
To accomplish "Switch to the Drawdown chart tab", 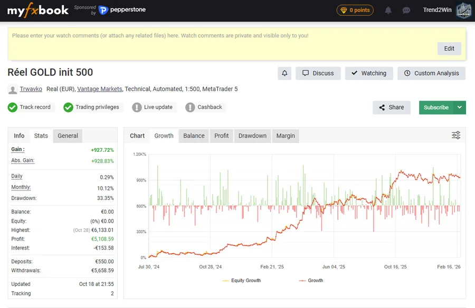I will [252, 136].
